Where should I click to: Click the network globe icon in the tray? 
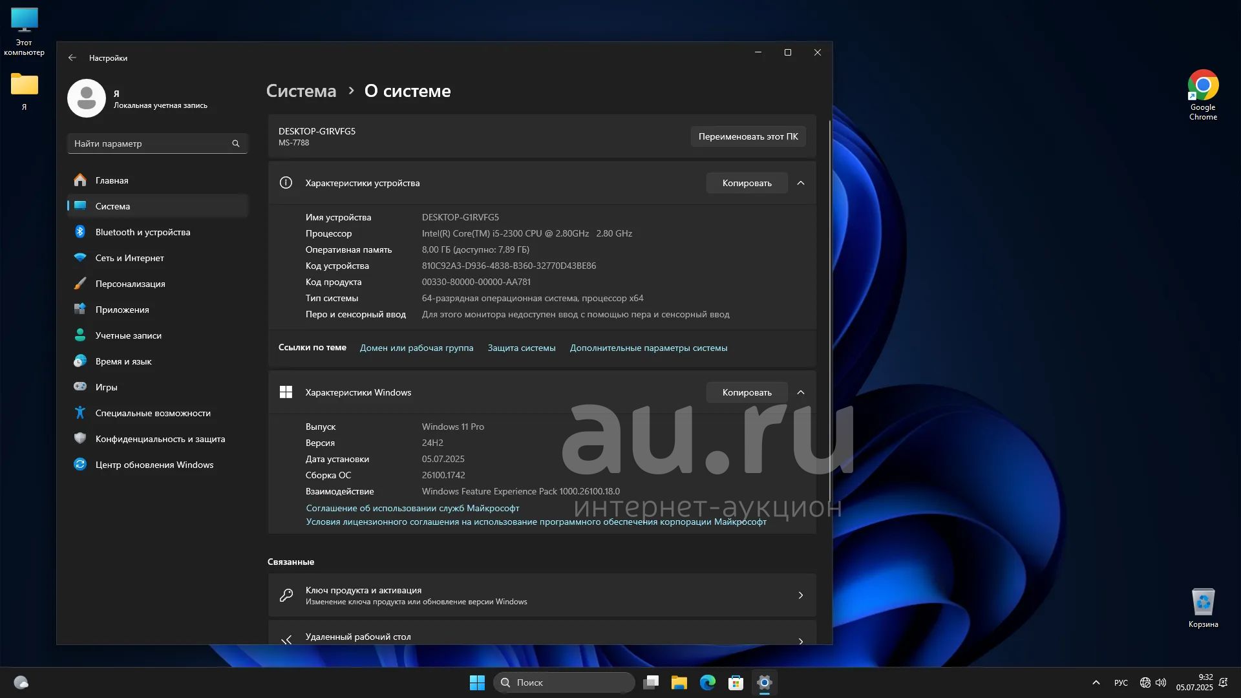point(1145,682)
